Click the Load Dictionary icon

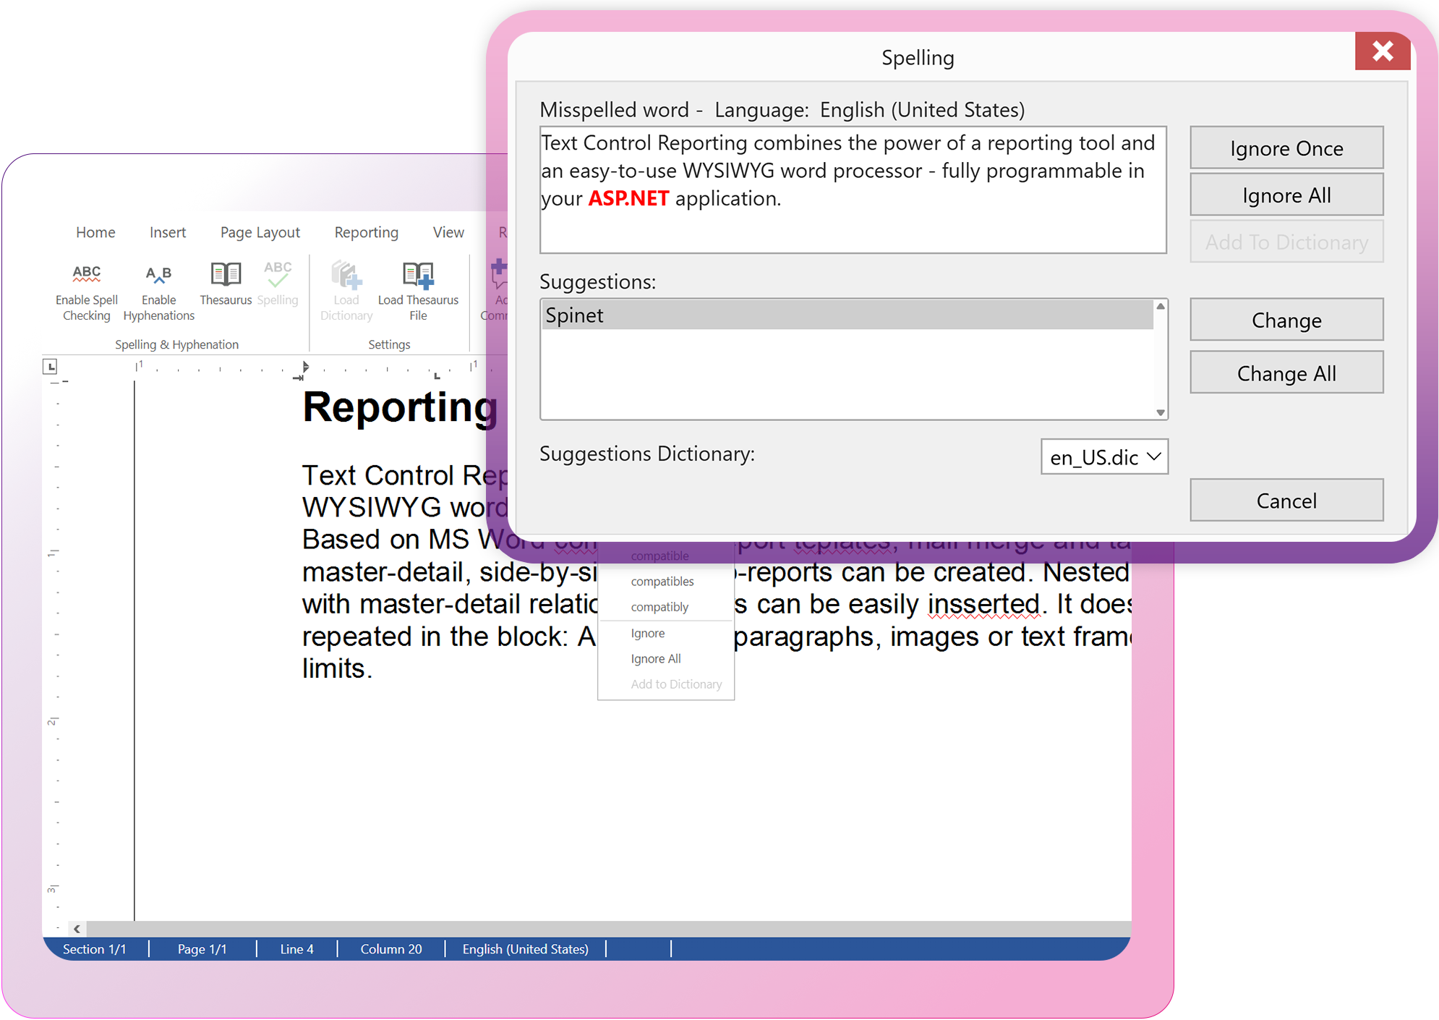coord(346,275)
